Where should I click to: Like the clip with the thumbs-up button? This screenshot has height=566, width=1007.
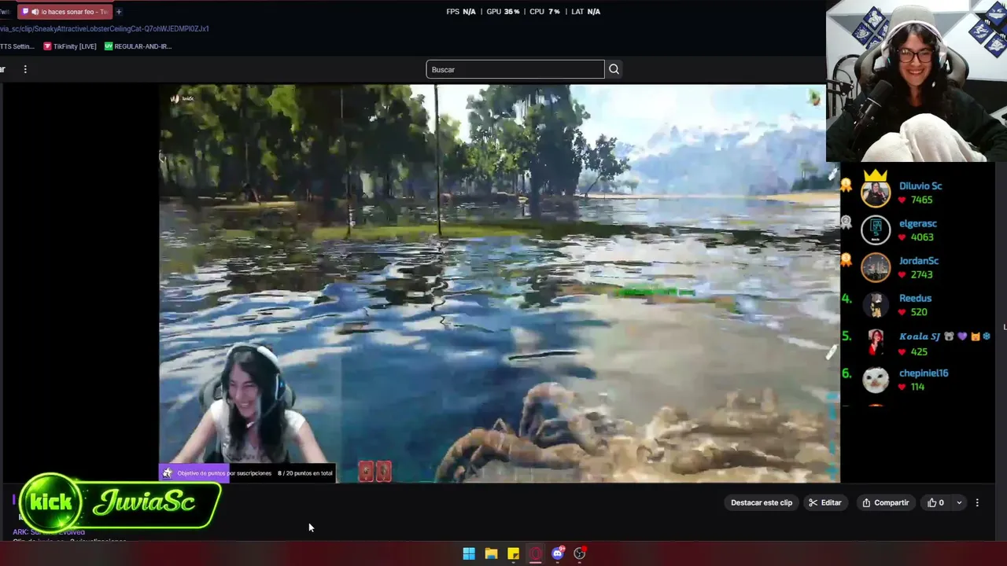tap(936, 503)
